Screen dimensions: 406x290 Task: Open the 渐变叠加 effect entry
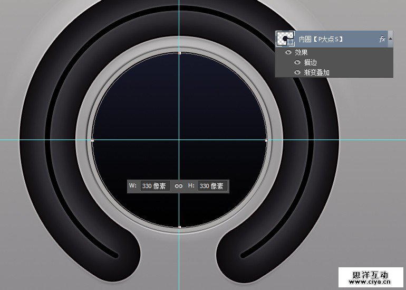tap(317, 72)
